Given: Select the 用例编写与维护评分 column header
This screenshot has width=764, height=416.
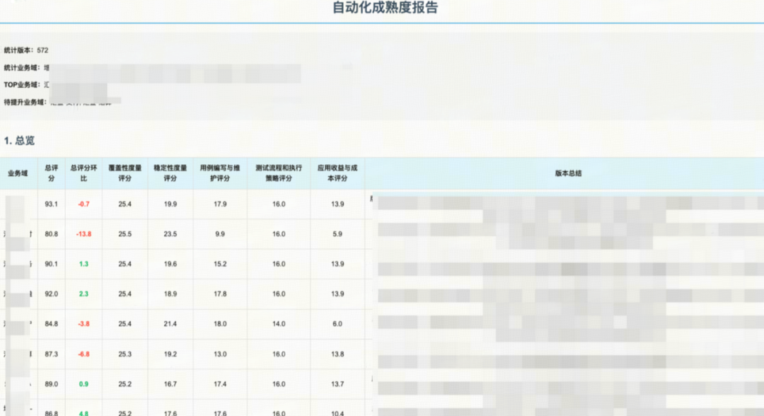Looking at the screenshot, I should (220, 173).
